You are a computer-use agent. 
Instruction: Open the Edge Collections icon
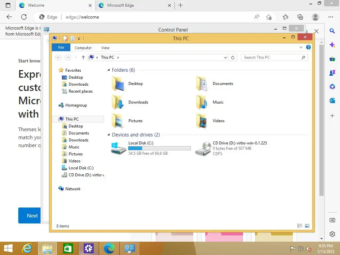tap(300, 17)
